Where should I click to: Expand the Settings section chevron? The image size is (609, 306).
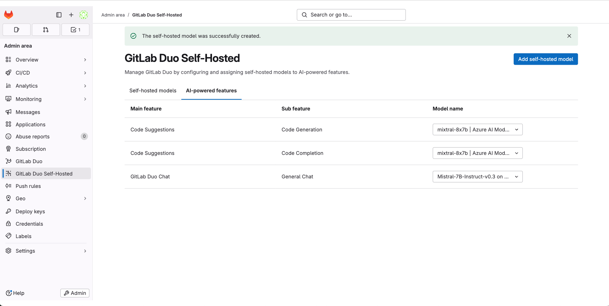click(x=85, y=251)
